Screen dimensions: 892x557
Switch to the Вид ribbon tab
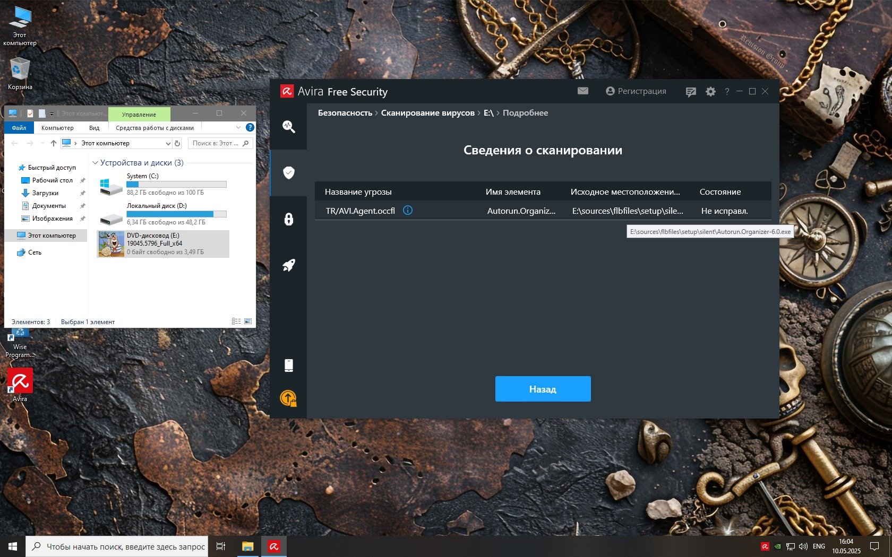coord(94,128)
